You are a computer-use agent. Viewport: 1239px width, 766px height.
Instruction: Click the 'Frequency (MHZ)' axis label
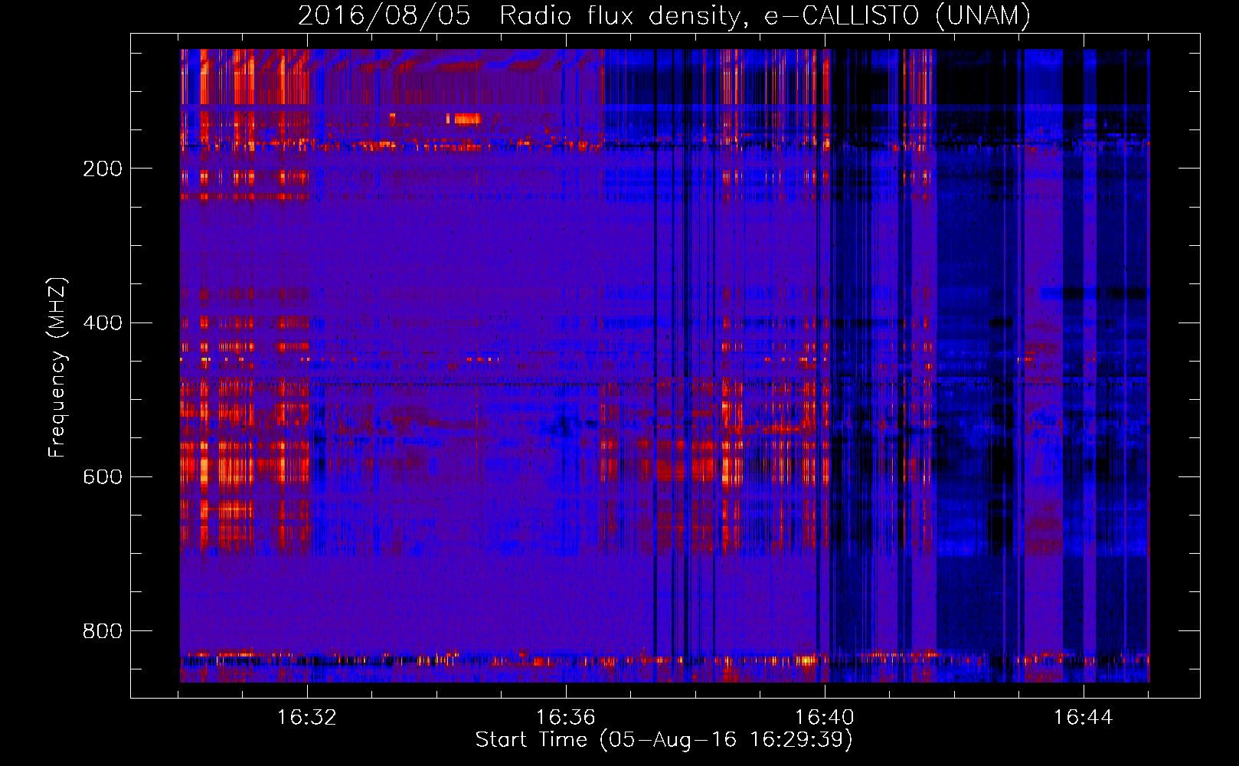coord(57,367)
